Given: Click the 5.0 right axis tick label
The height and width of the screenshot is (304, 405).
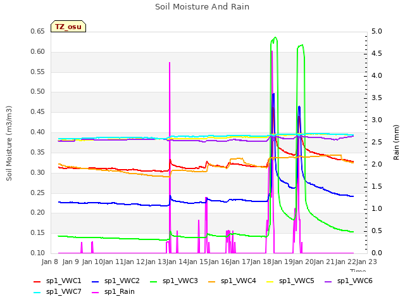Looking at the screenshot, I should pyautogui.click(x=377, y=32).
